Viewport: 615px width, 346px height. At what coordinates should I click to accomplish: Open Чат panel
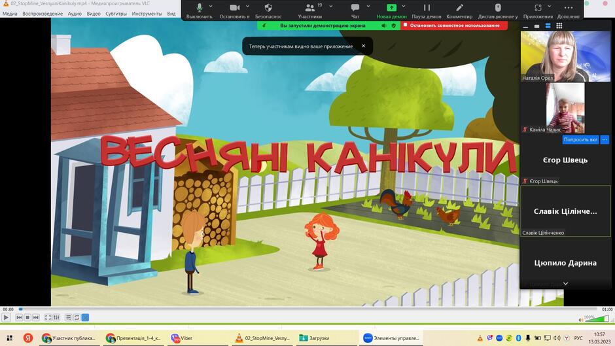[355, 10]
